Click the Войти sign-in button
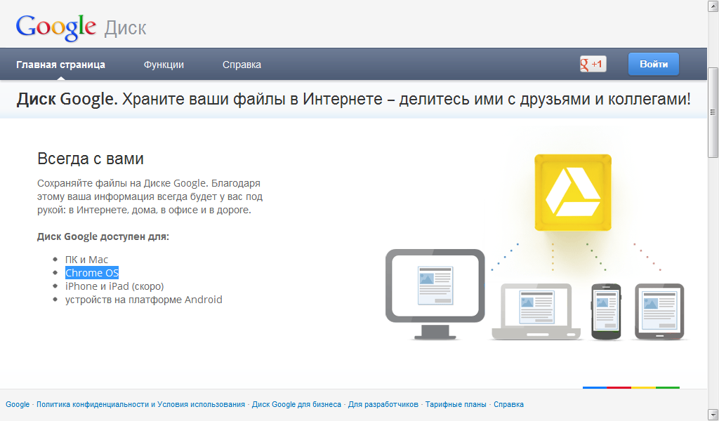 (654, 64)
